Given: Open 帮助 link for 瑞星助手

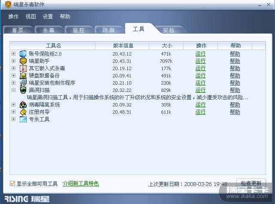Looking at the screenshot, I should point(235,61).
